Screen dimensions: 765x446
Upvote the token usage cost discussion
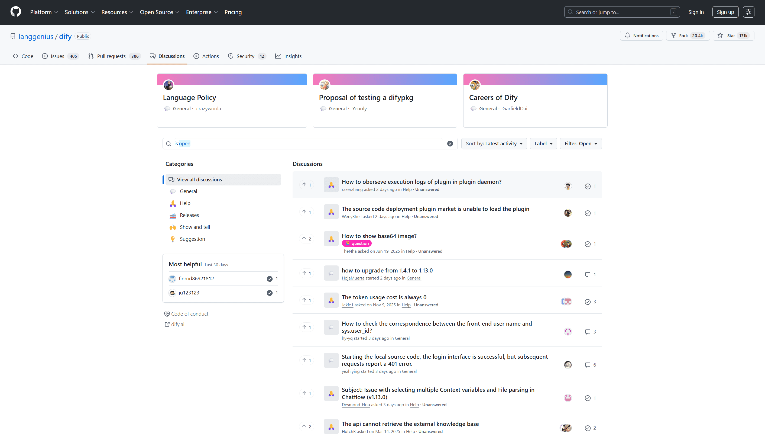pos(307,300)
